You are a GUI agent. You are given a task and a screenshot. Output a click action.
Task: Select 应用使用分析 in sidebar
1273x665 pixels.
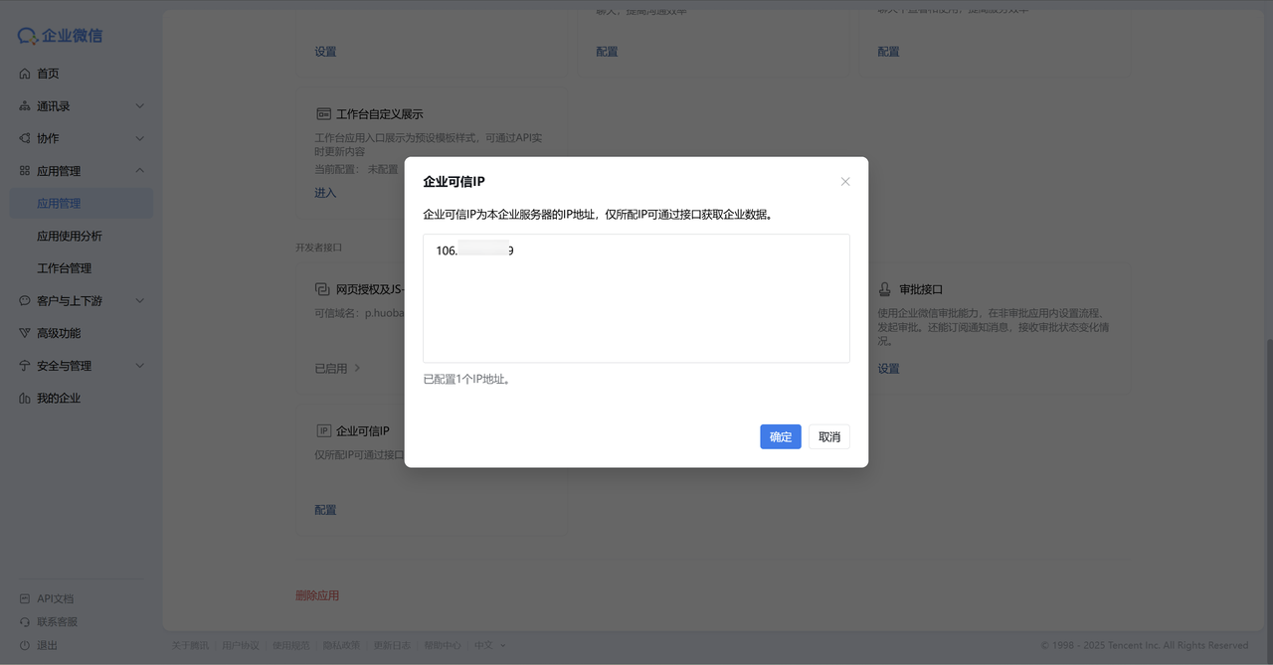click(x=70, y=236)
